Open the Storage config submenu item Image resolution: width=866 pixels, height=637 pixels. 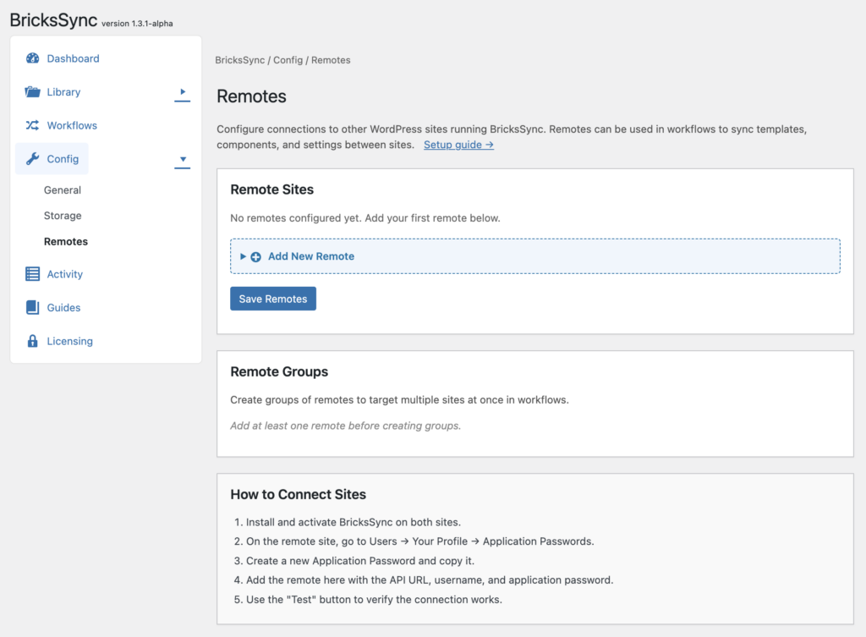pos(63,216)
